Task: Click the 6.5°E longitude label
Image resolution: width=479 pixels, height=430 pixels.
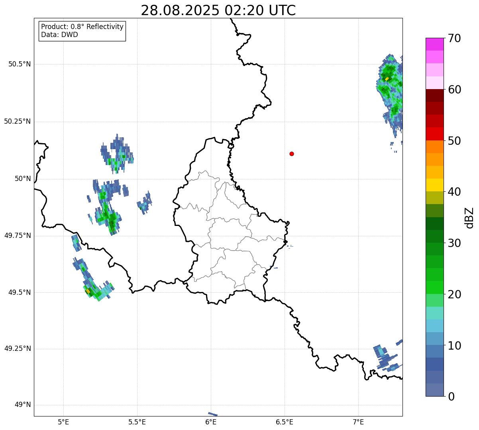Action: (285, 422)
